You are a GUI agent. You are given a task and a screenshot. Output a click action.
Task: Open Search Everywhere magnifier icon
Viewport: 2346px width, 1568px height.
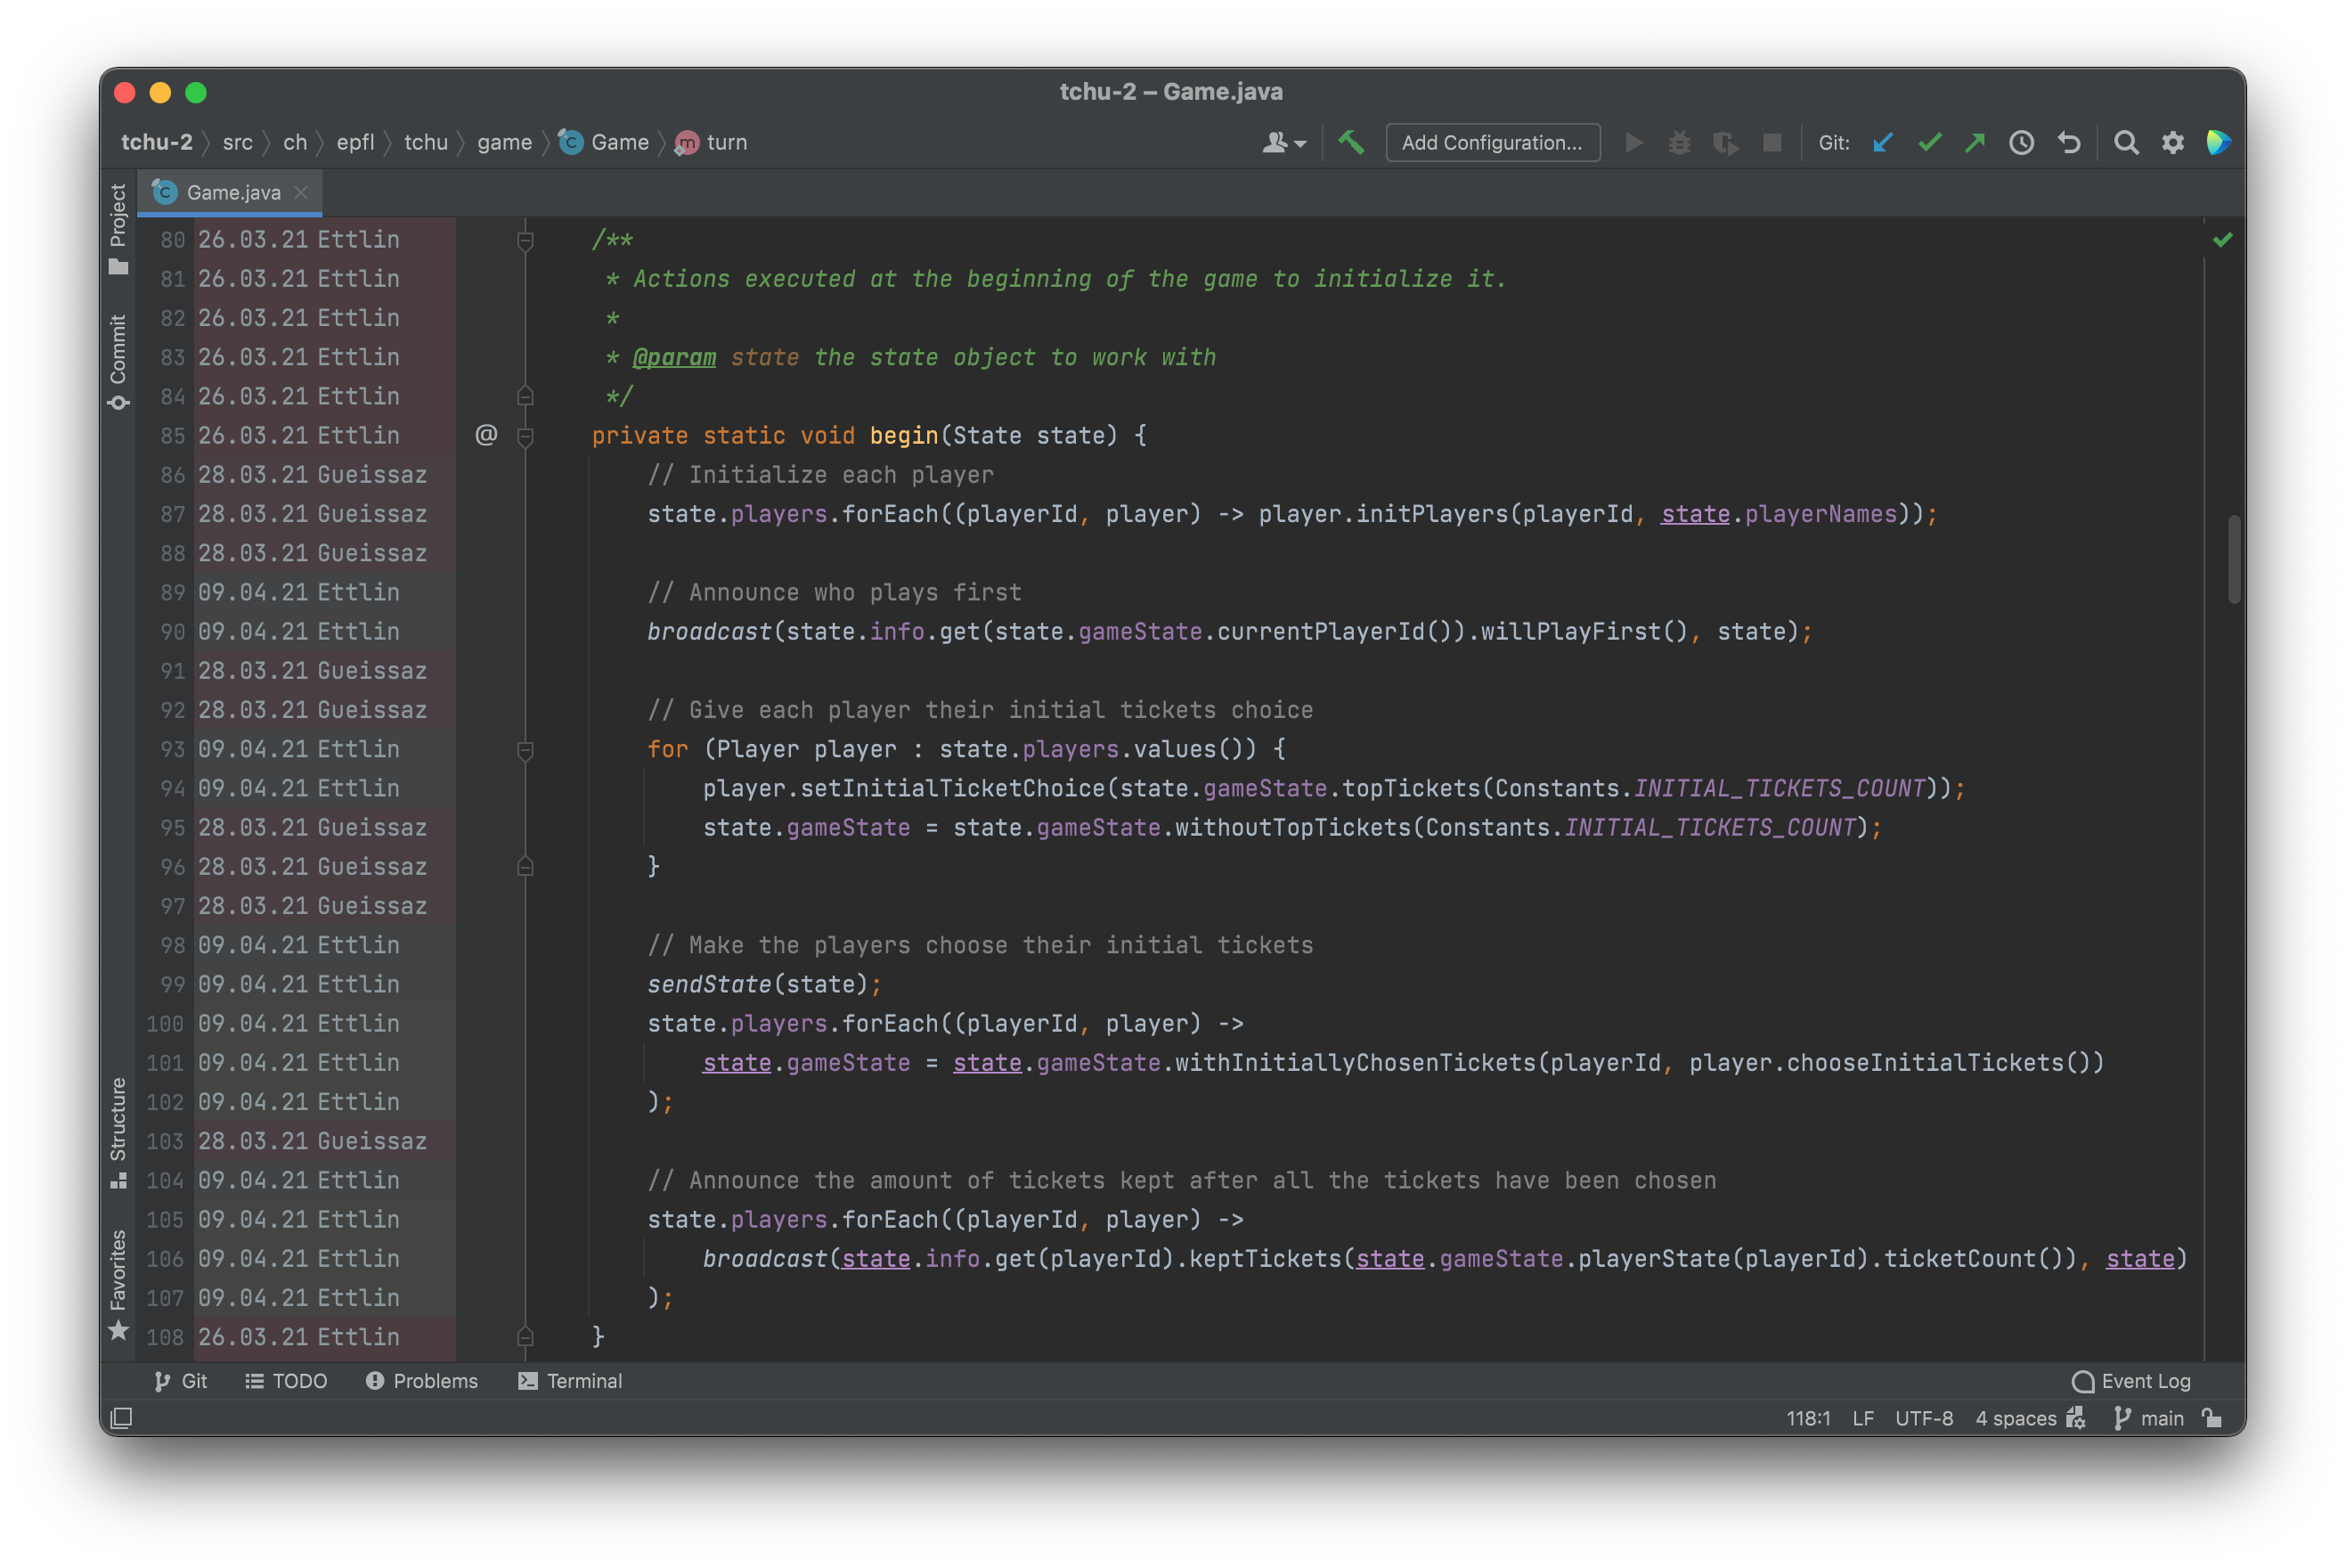click(x=2126, y=143)
